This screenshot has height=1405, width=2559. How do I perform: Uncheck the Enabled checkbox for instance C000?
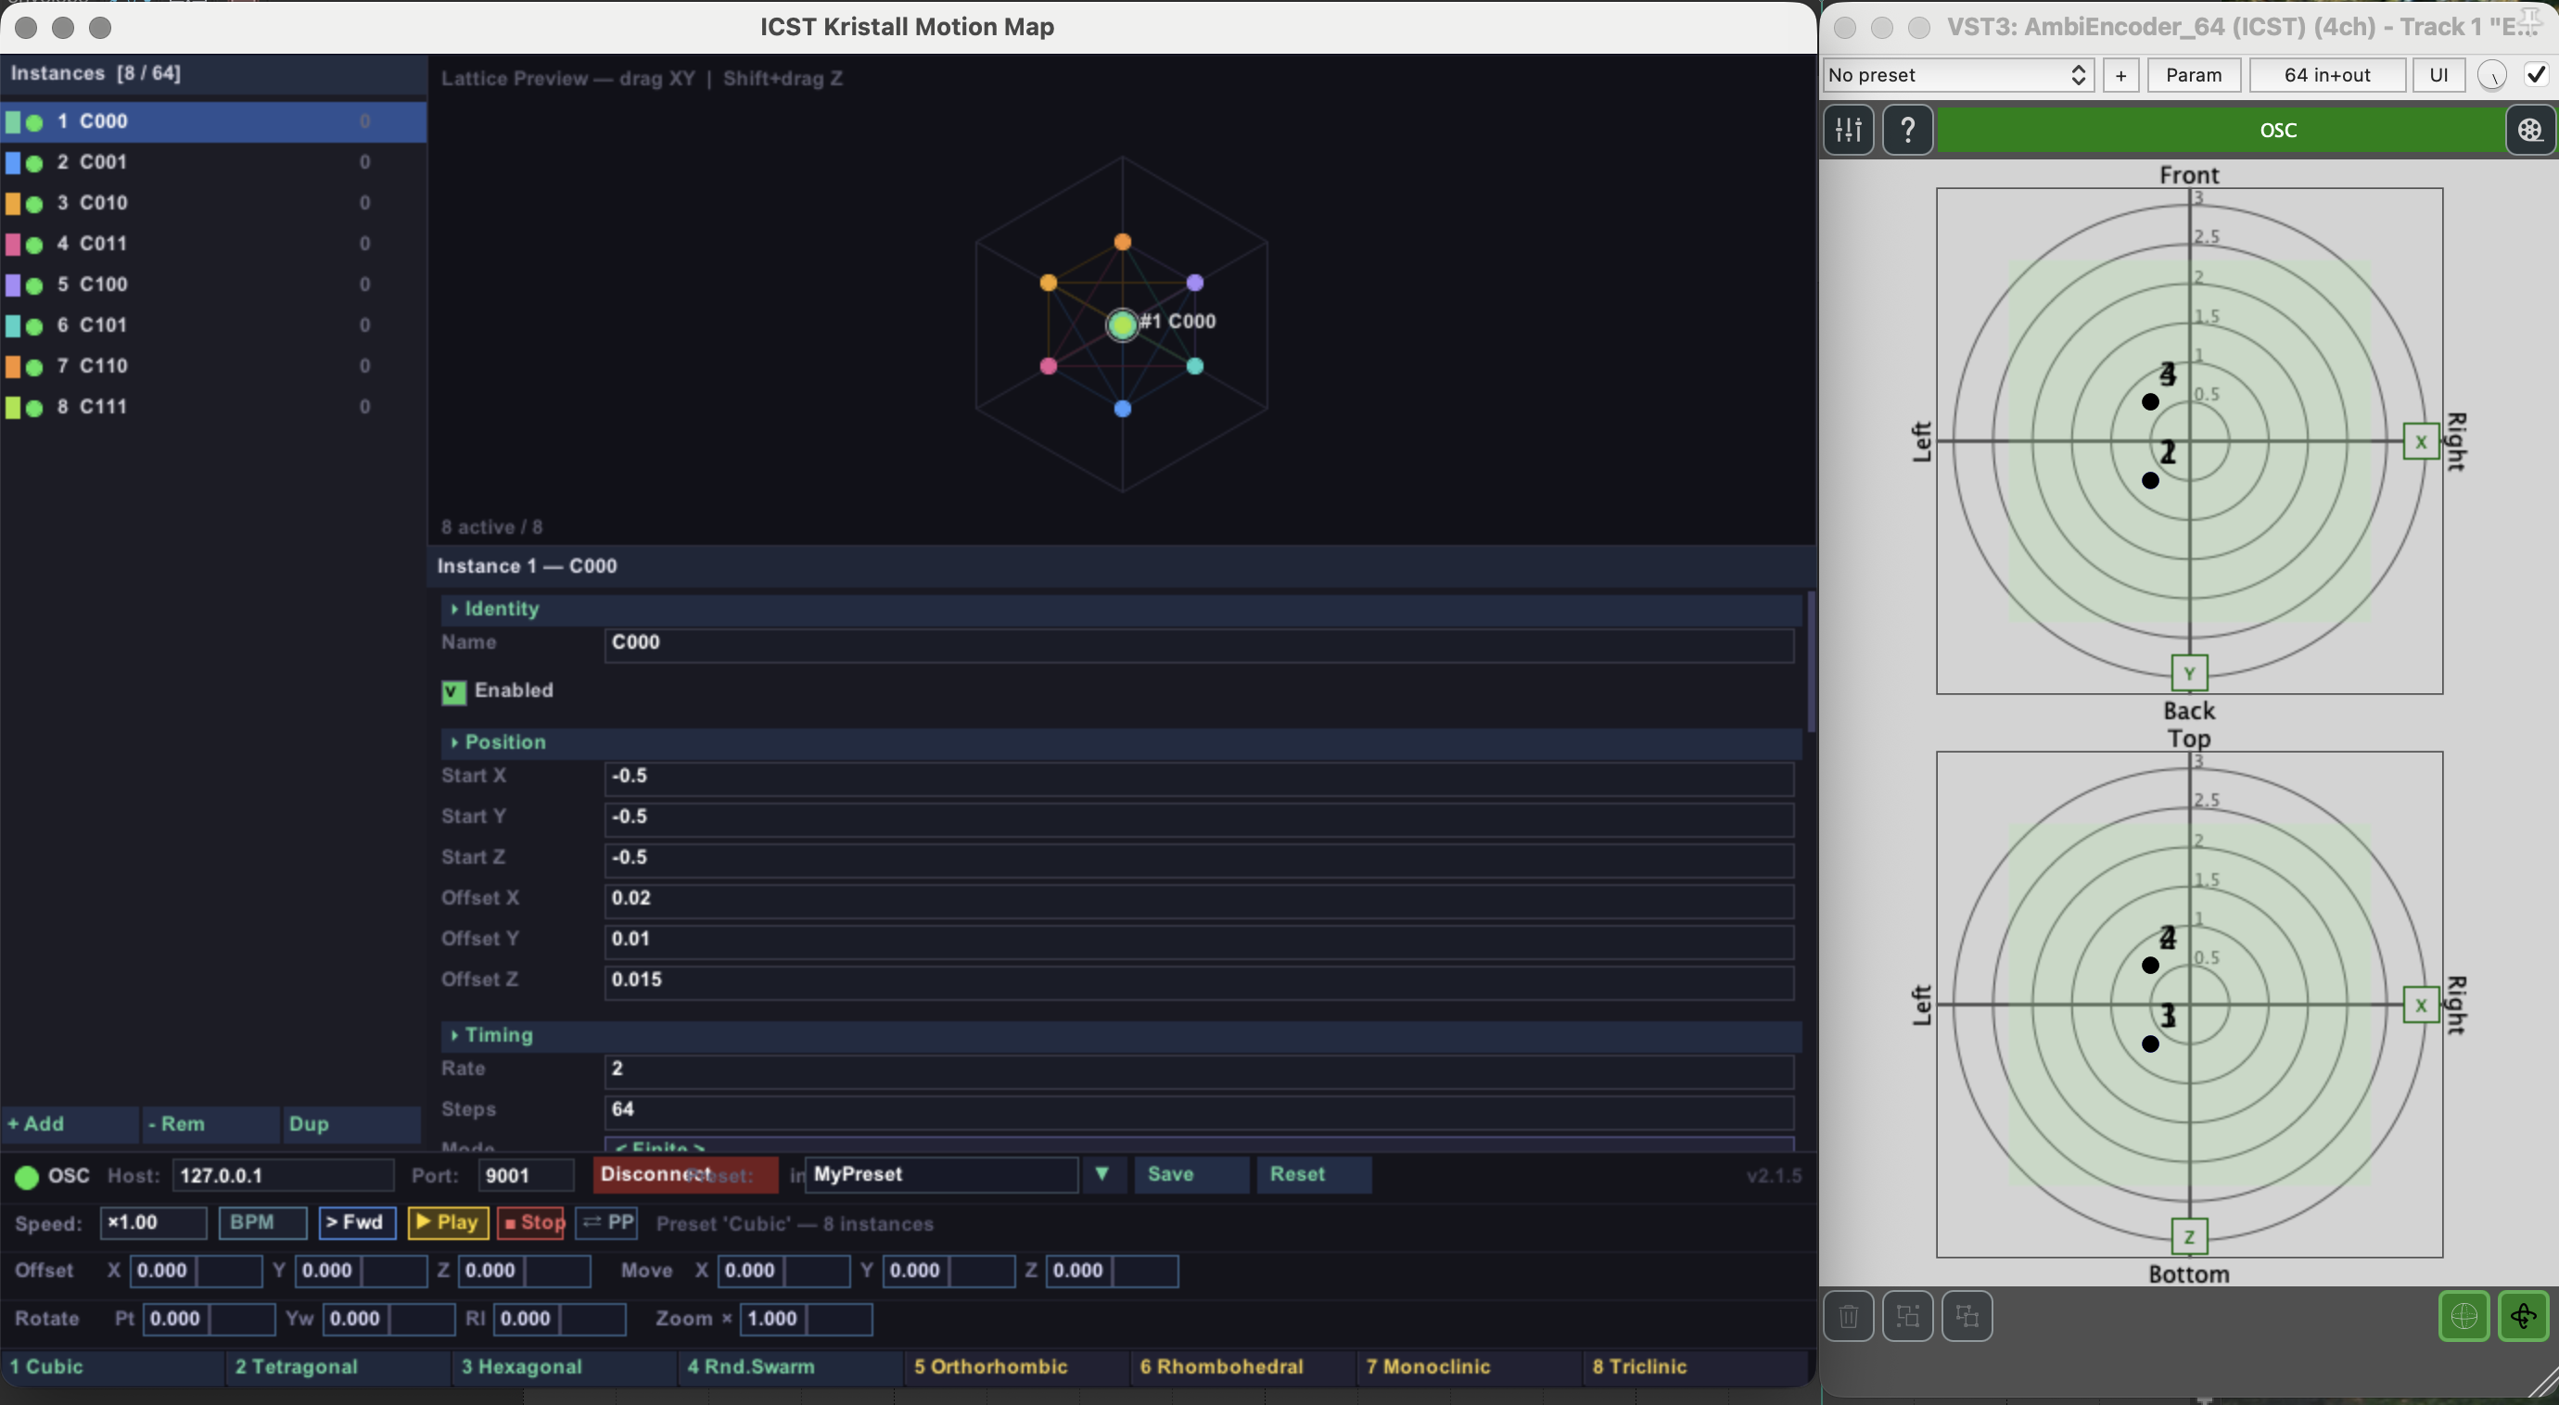coord(454,692)
